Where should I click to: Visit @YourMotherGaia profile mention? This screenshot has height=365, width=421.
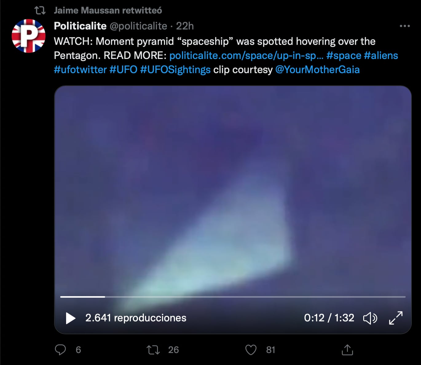click(317, 69)
